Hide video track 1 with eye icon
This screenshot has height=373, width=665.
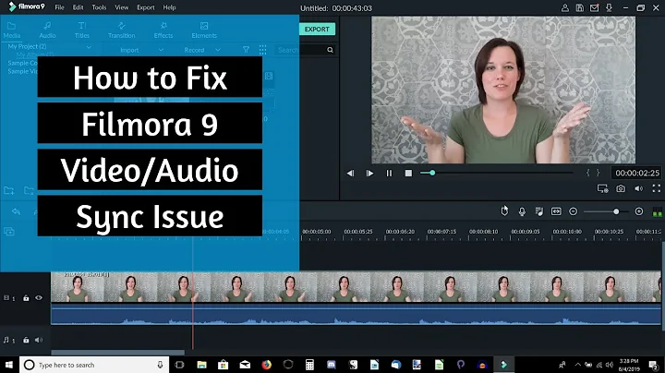coord(39,297)
